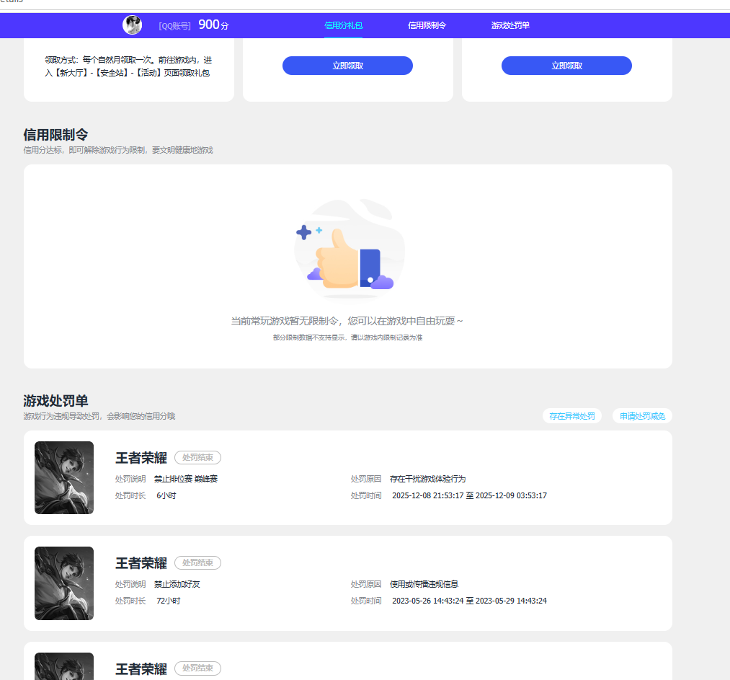Click the 信用限制令 section heading
Viewport: 730px width, 680px height.
(x=56, y=135)
